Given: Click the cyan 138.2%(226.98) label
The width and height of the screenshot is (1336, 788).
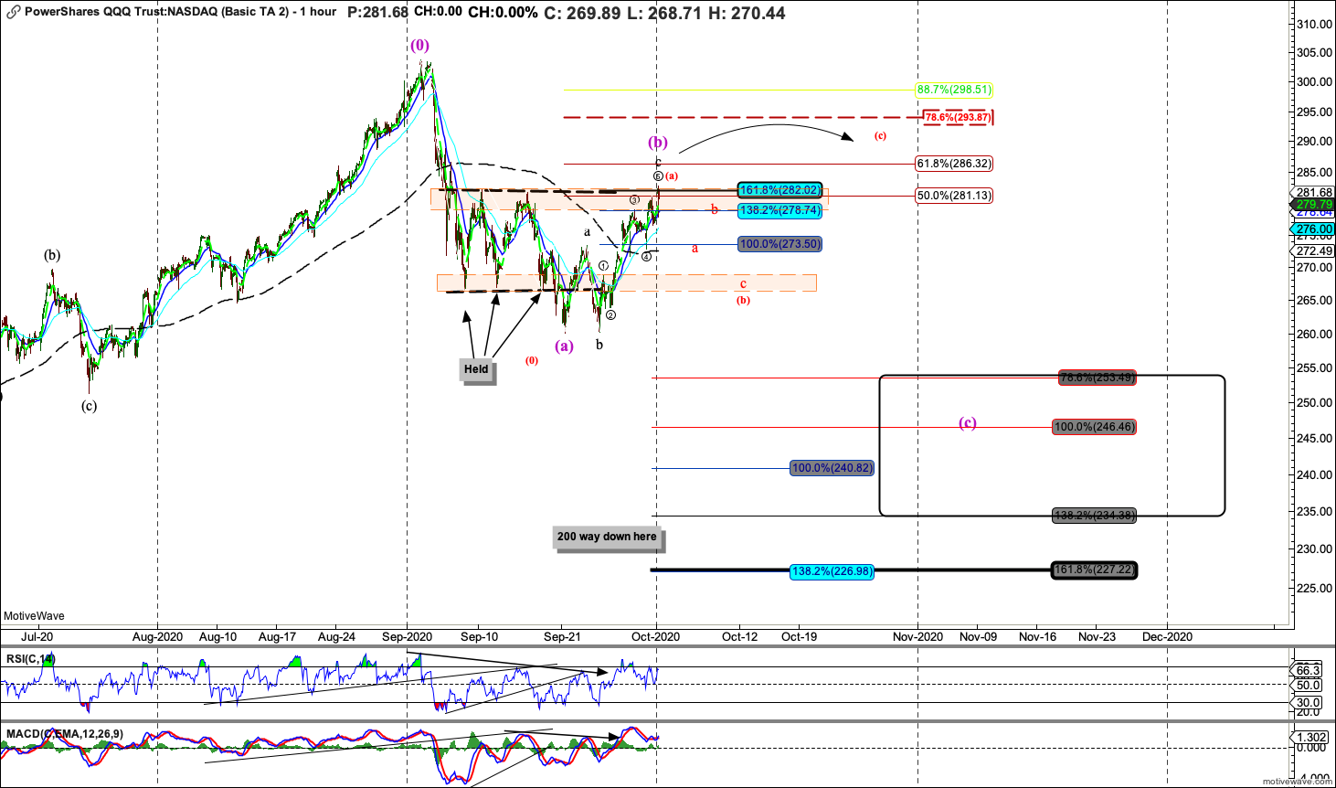Looking at the screenshot, I should 832,571.
